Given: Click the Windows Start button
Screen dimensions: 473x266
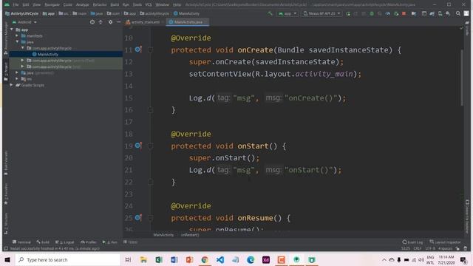Looking at the screenshot, I should (x=7, y=259).
